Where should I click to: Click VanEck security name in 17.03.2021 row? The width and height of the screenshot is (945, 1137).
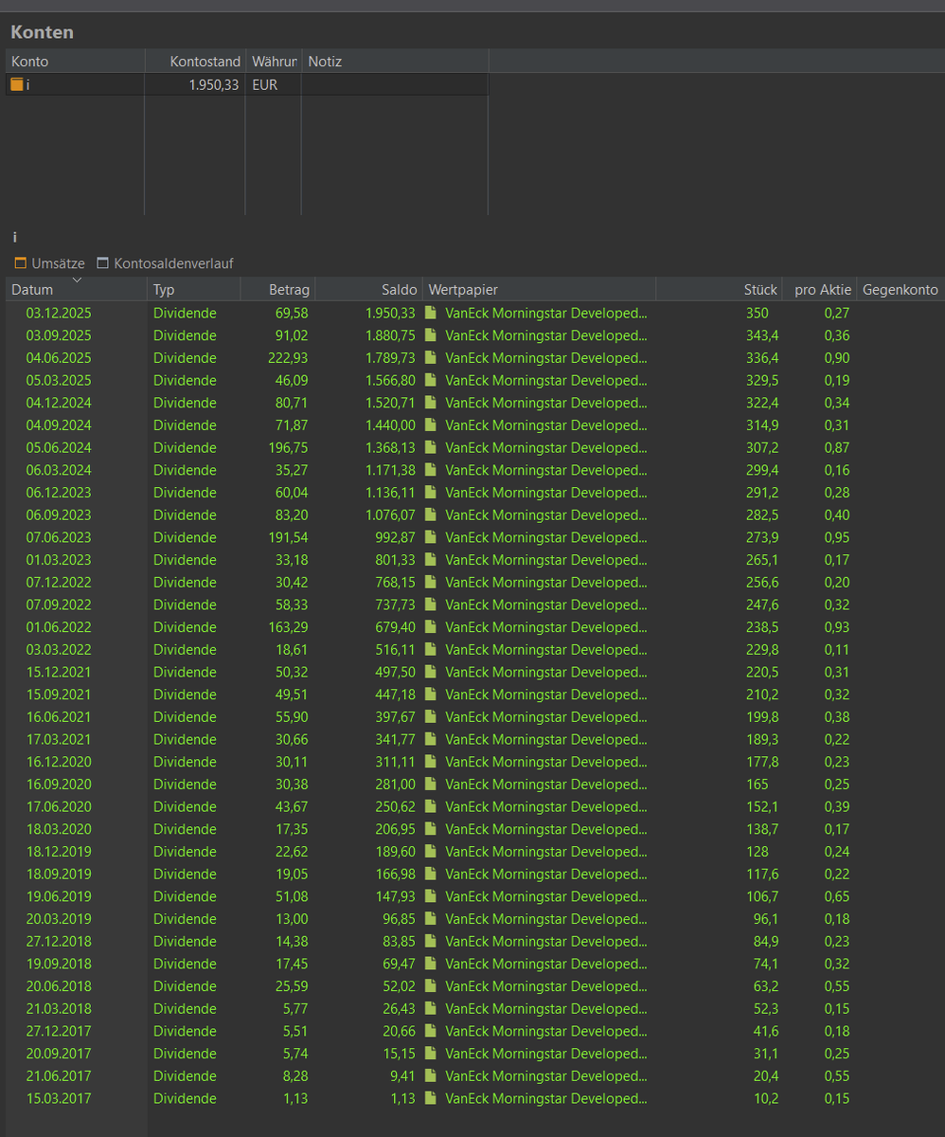(546, 739)
